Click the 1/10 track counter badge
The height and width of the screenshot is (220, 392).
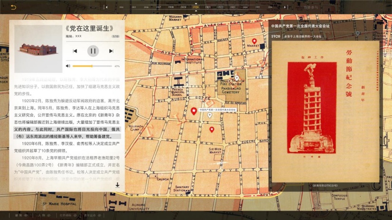tap(115, 36)
